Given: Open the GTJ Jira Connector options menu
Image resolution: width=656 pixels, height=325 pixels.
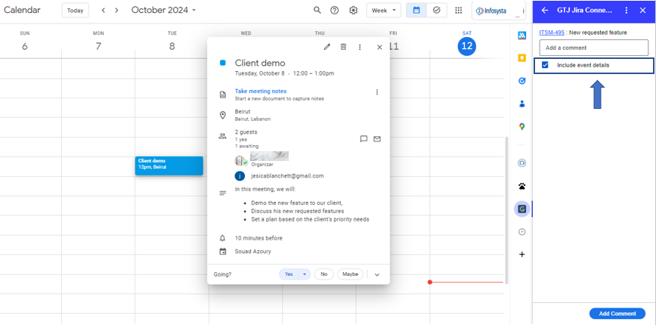Looking at the screenshot, I should tap(626, 11).
